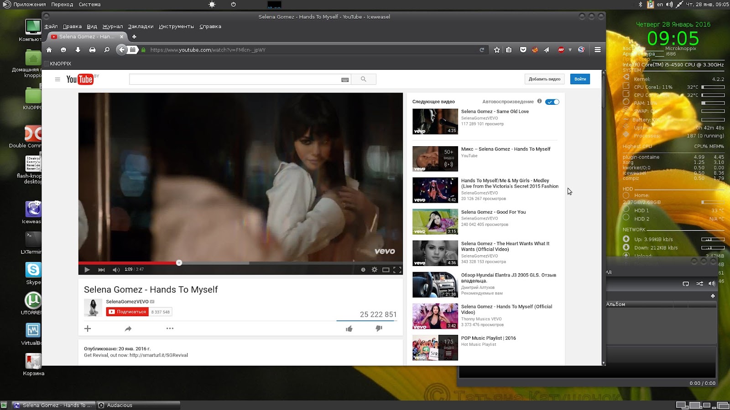Expand the more actions ellipsis under video
This screenshot has width=730, height=410.
pos(170,328)
